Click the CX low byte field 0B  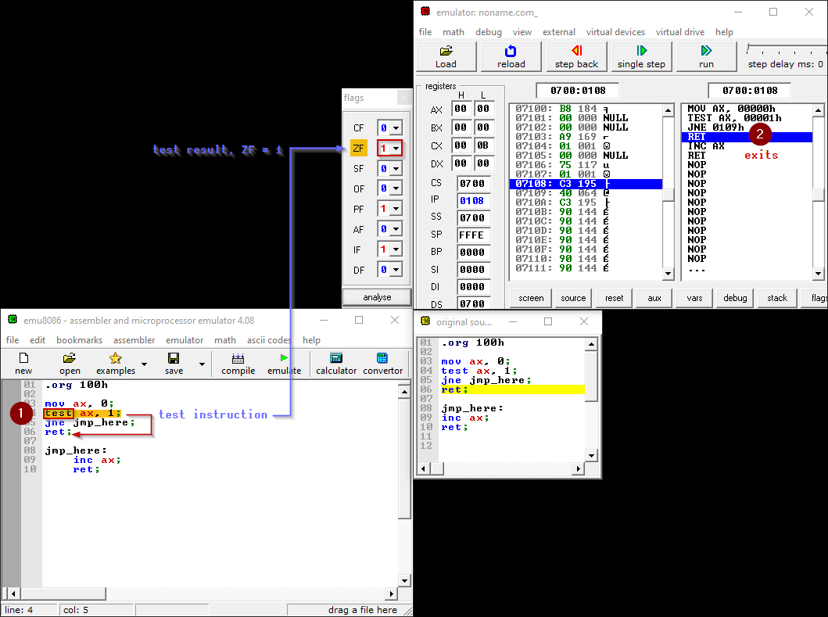coord(483,145)
